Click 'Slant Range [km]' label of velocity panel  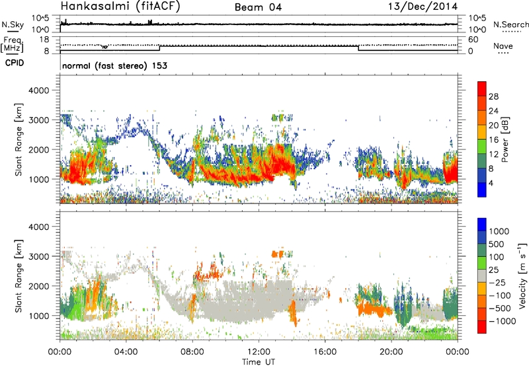coord(19,275)
